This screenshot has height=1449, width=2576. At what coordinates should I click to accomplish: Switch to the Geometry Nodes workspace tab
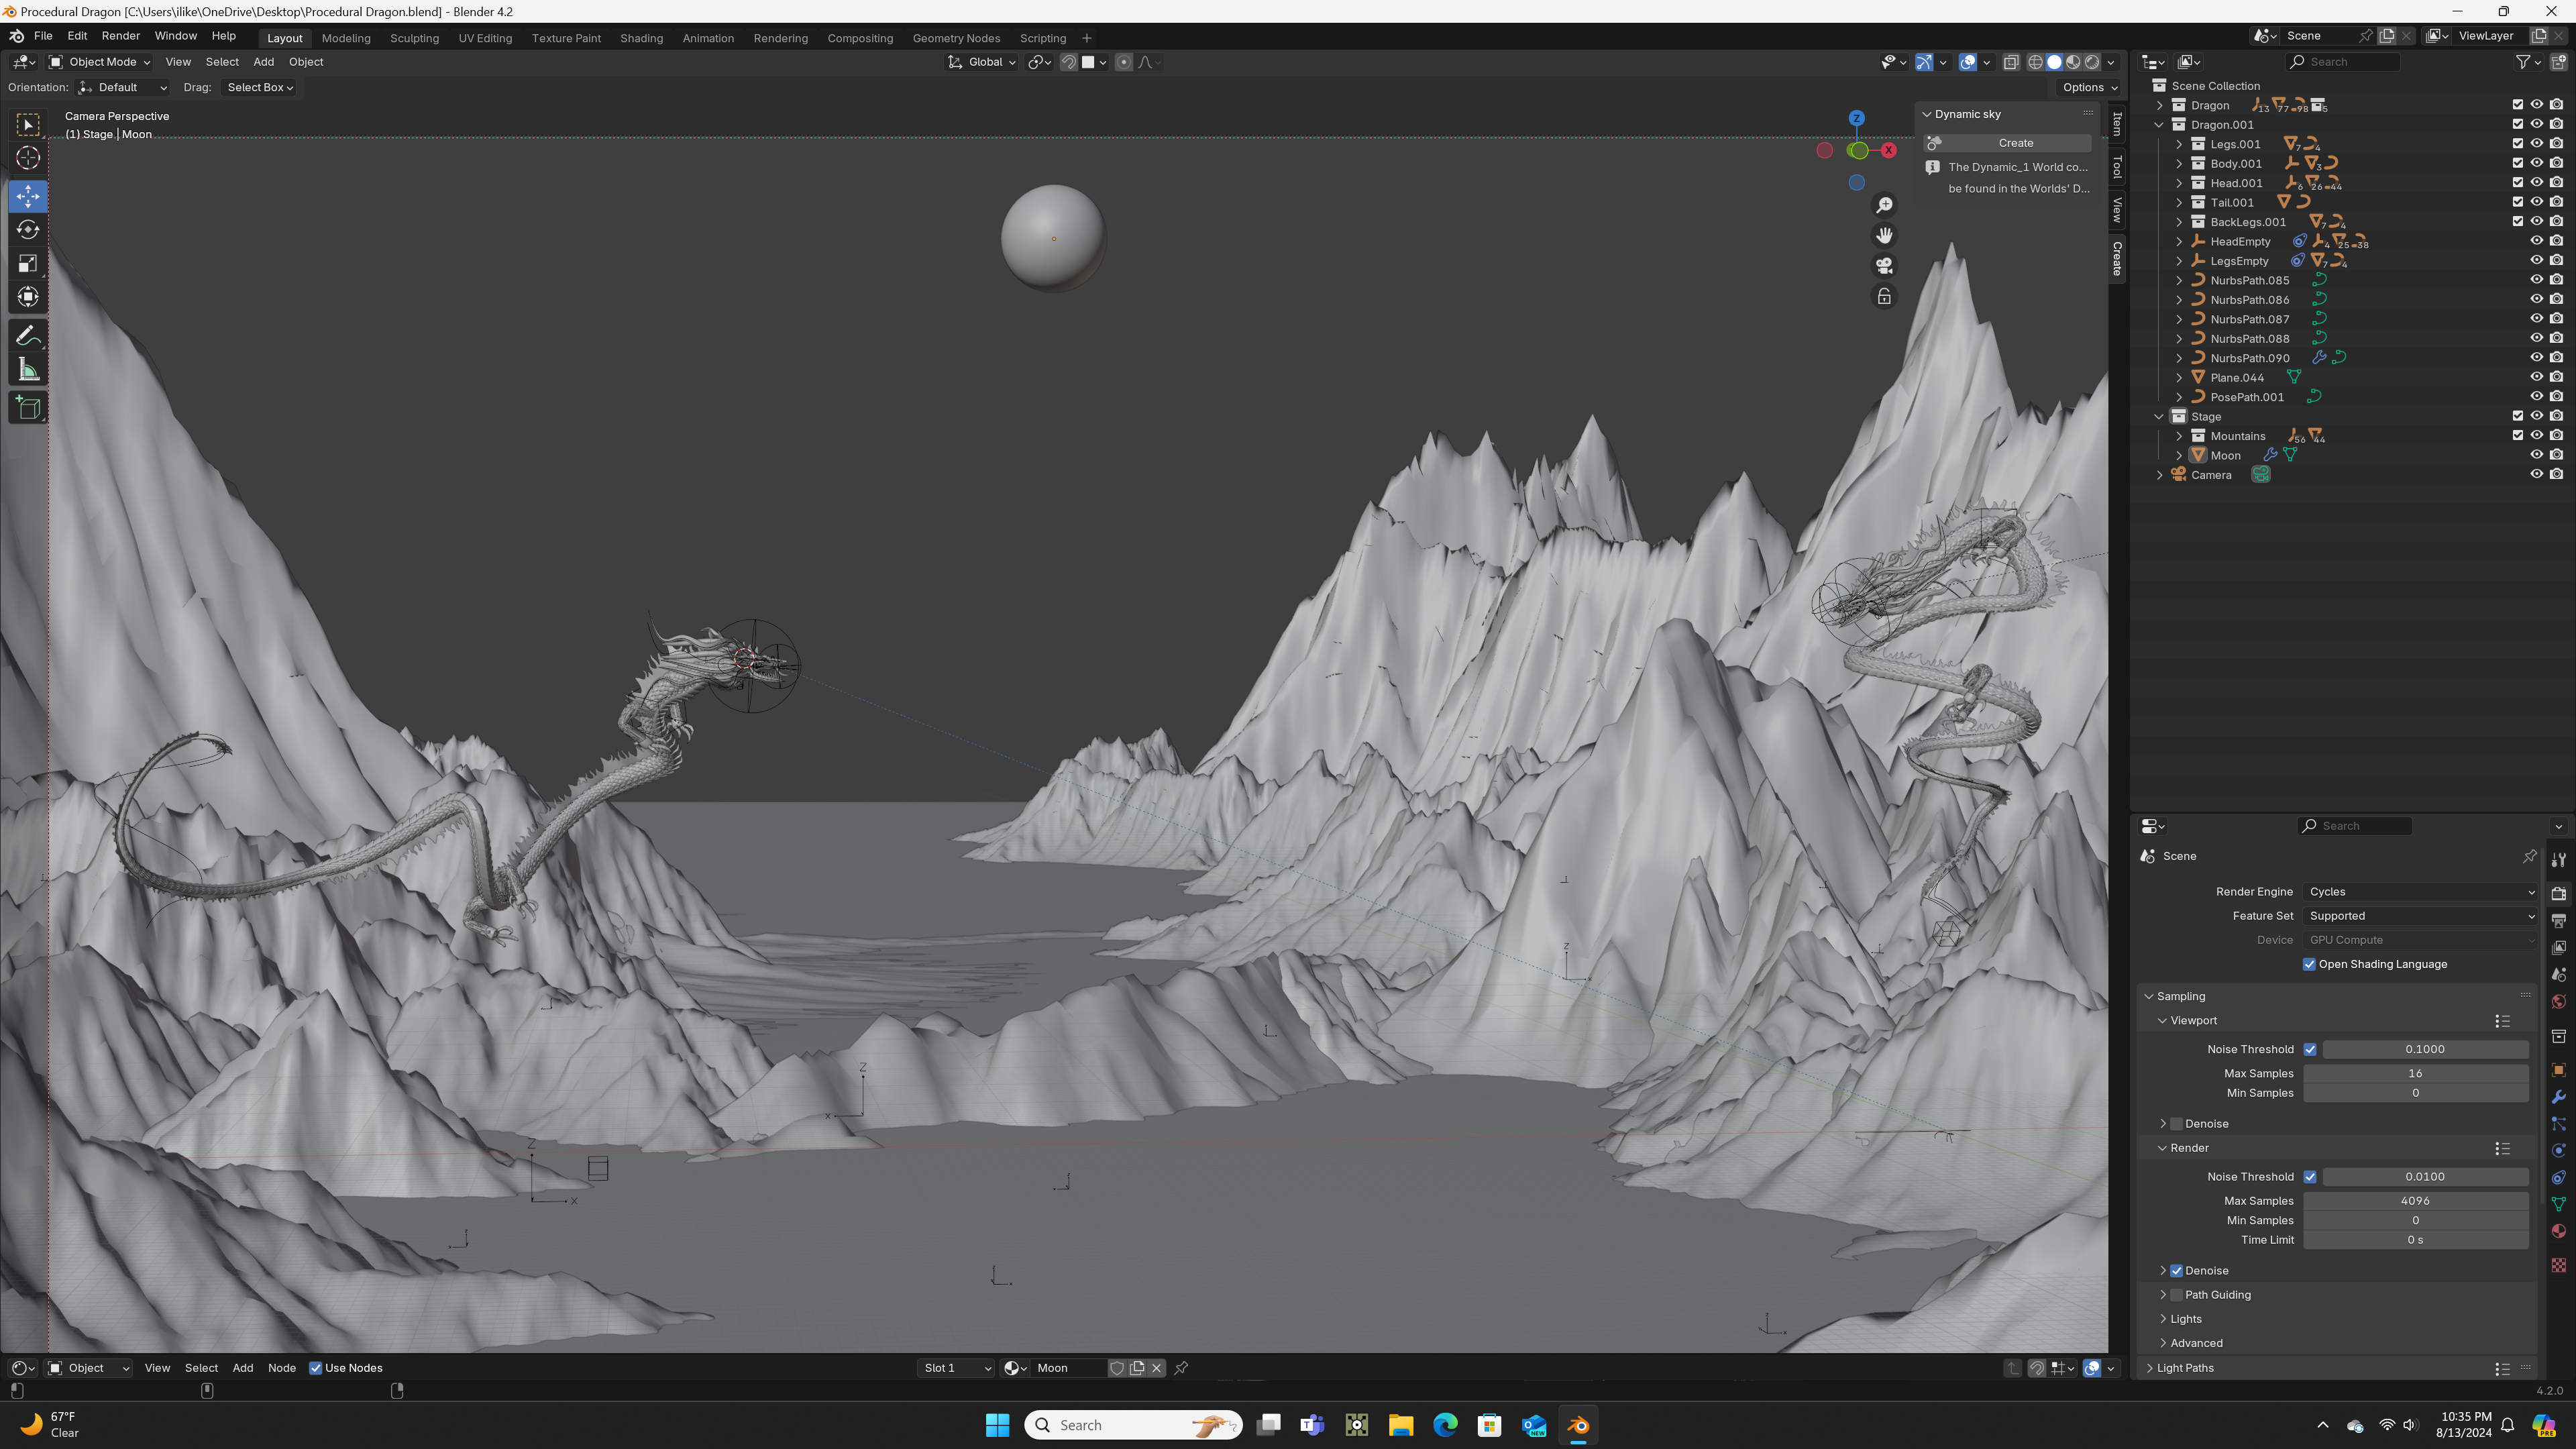[956, 38]
